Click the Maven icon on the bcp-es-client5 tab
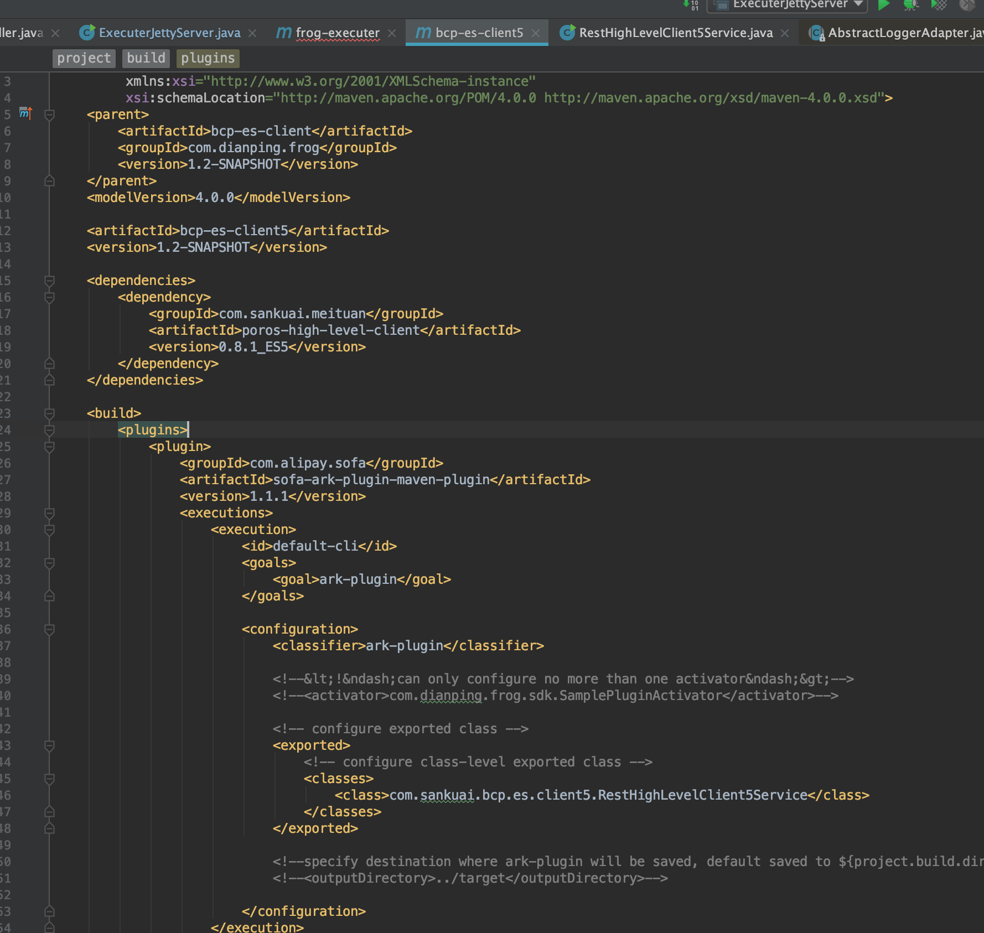Screen dimensions: 984x933 coord(423,32)
